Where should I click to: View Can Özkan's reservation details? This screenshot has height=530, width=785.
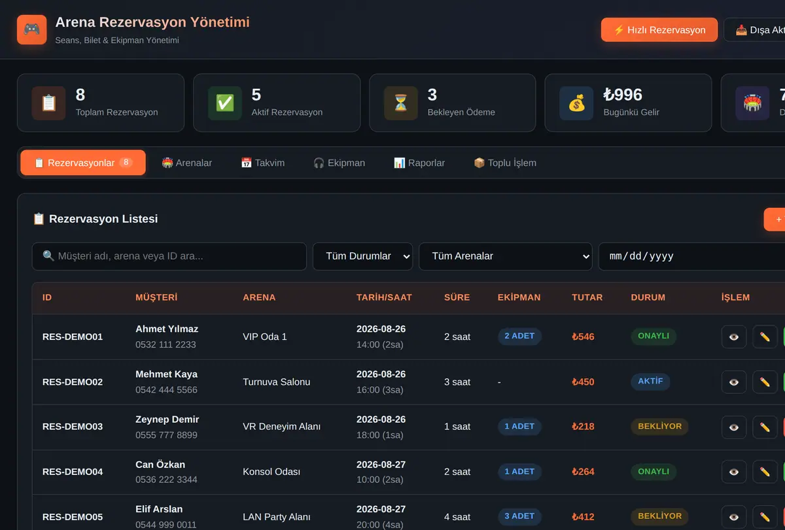coord(734,472)
